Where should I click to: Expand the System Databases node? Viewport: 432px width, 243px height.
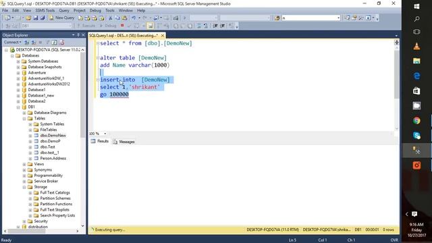click(18, 61)
